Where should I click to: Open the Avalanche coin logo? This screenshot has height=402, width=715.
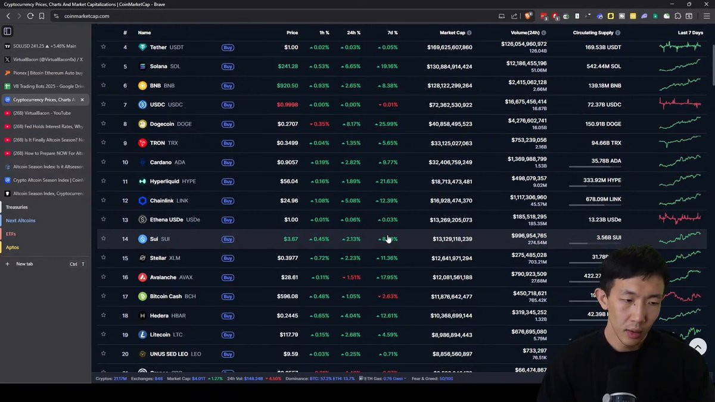142,277
